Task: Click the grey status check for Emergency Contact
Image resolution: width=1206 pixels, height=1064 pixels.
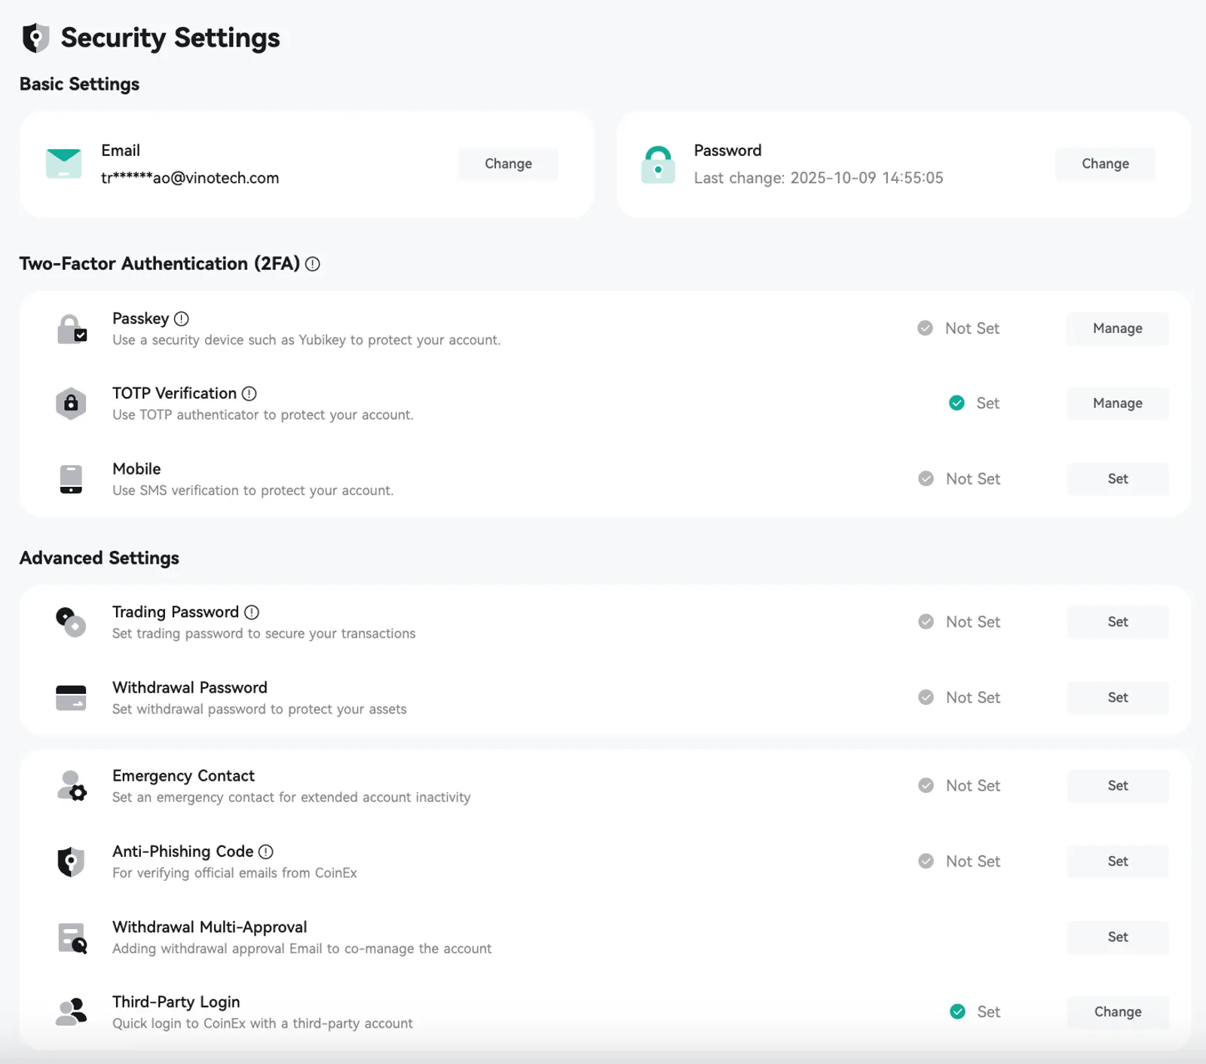Action: (x=926, y=785)
